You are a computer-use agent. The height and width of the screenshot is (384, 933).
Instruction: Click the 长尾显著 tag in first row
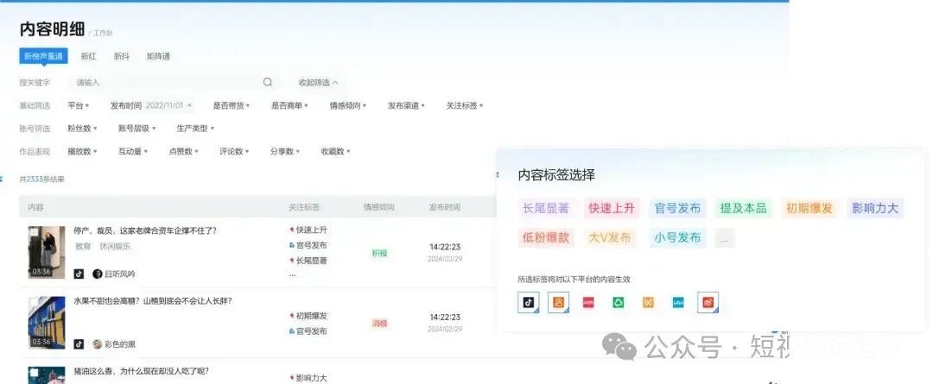308,261
